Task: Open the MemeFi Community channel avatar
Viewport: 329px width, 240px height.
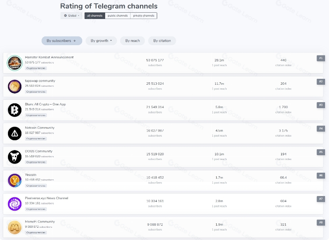Action: (x=15, y=227)
